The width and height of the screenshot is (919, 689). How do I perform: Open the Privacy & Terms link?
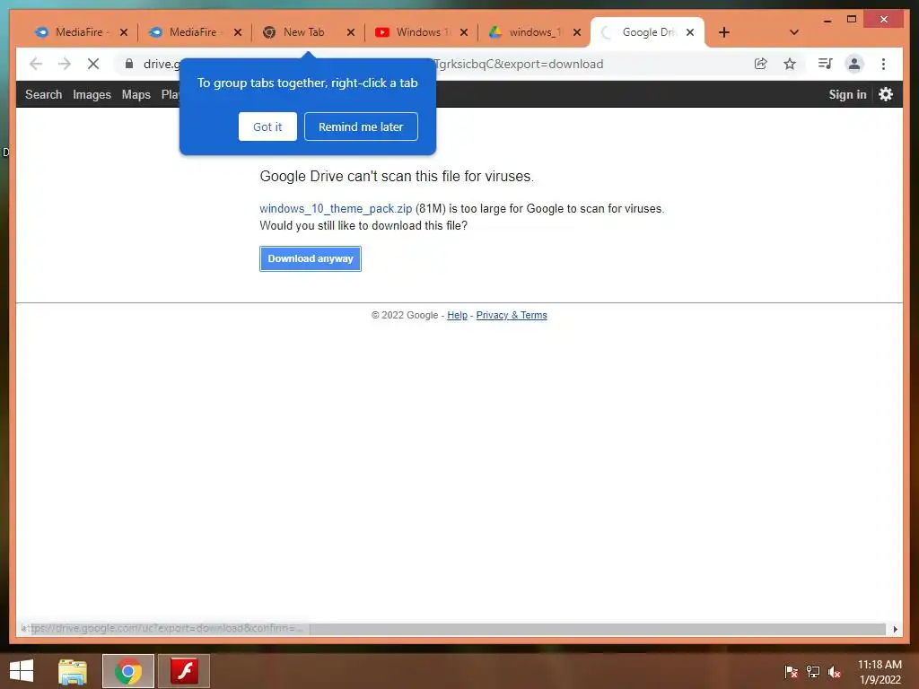[x=512, y=315]
